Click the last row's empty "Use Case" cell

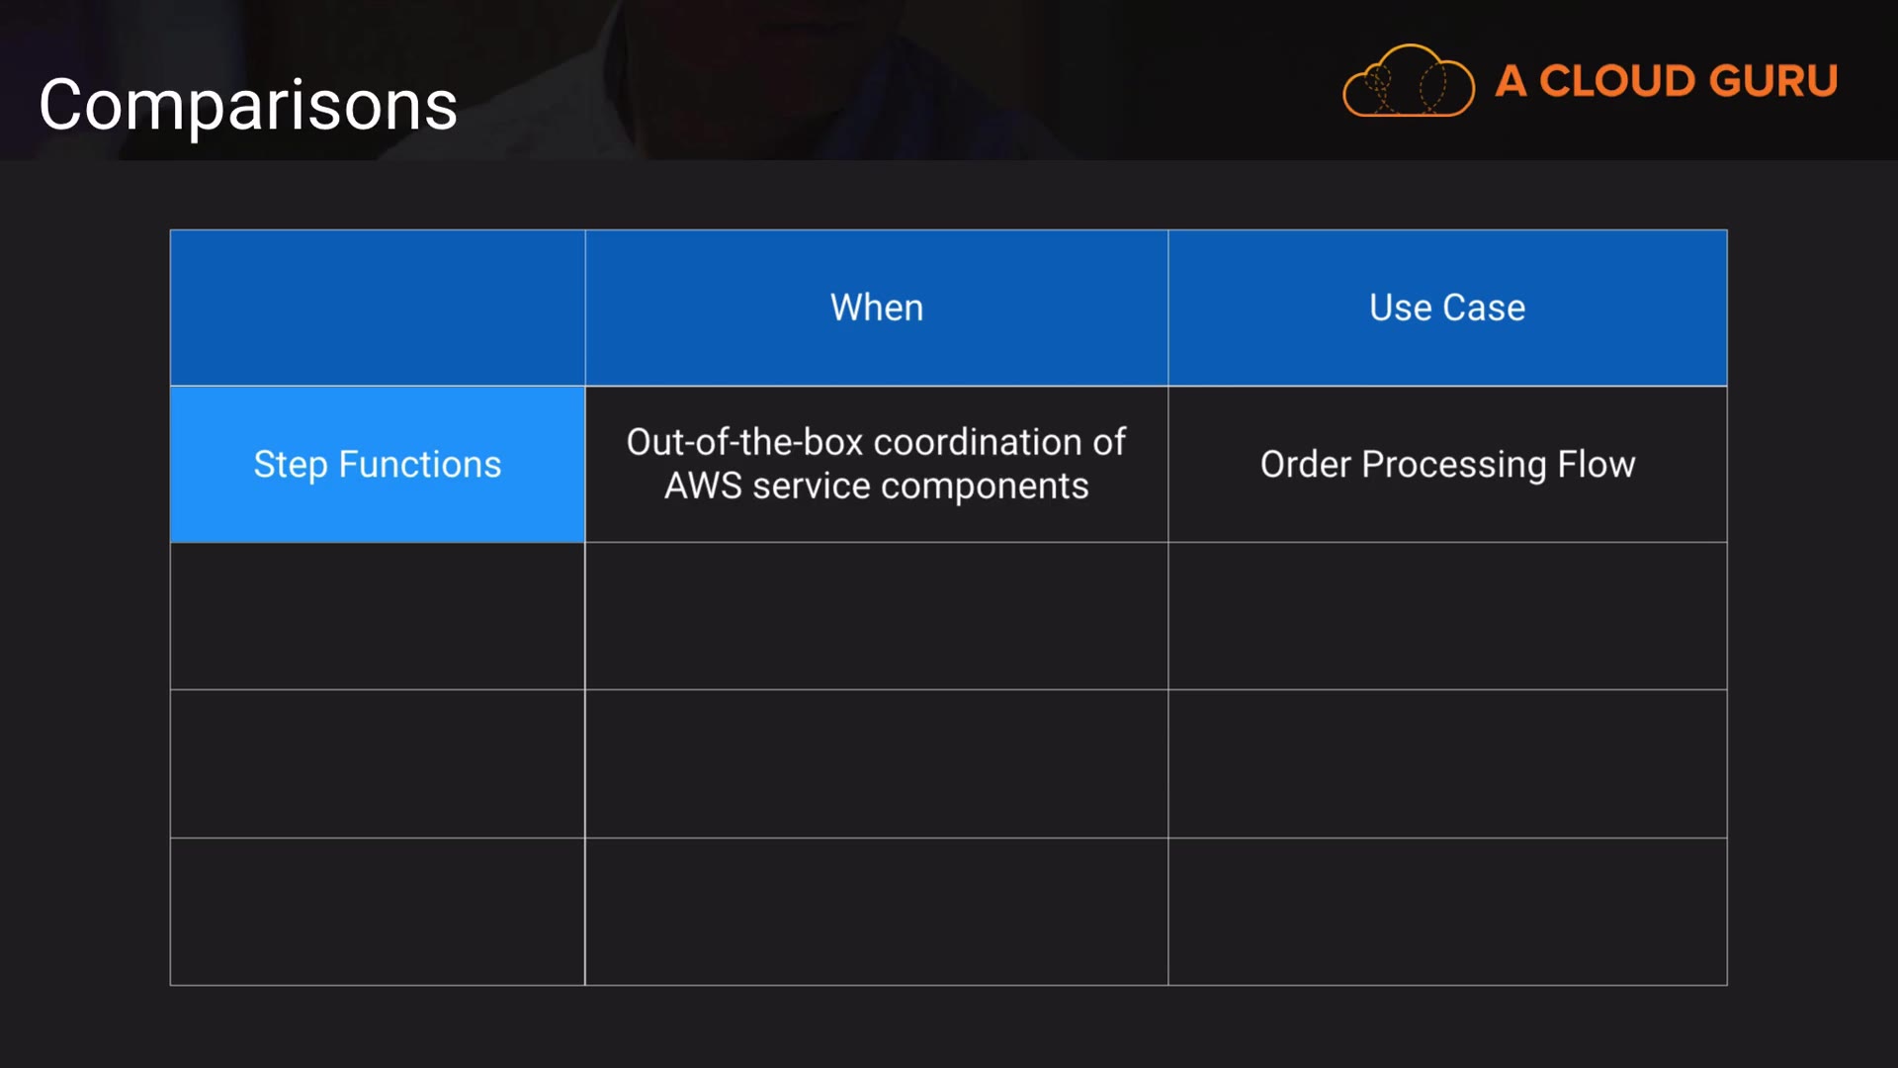(x=1446, y=912)
